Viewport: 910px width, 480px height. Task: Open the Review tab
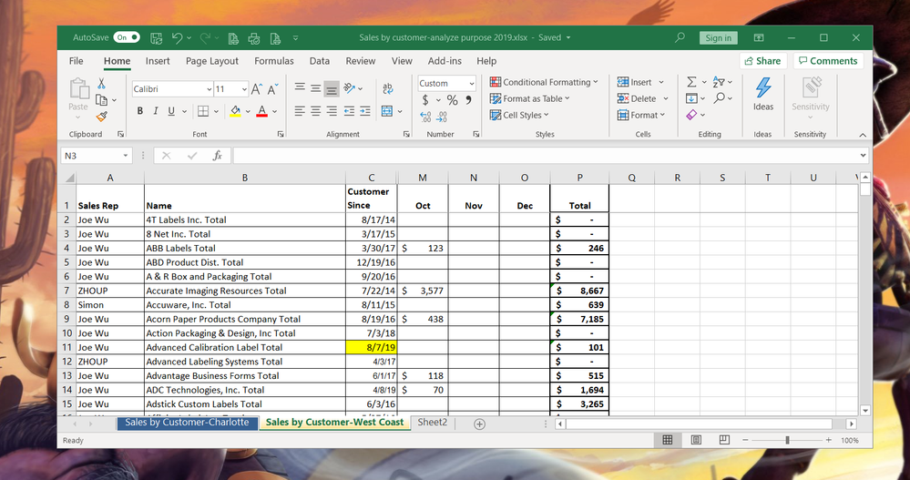361,61
